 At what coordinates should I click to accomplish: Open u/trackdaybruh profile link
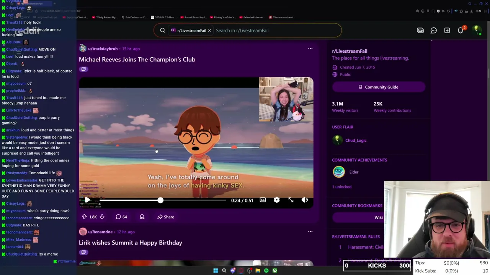103,49
